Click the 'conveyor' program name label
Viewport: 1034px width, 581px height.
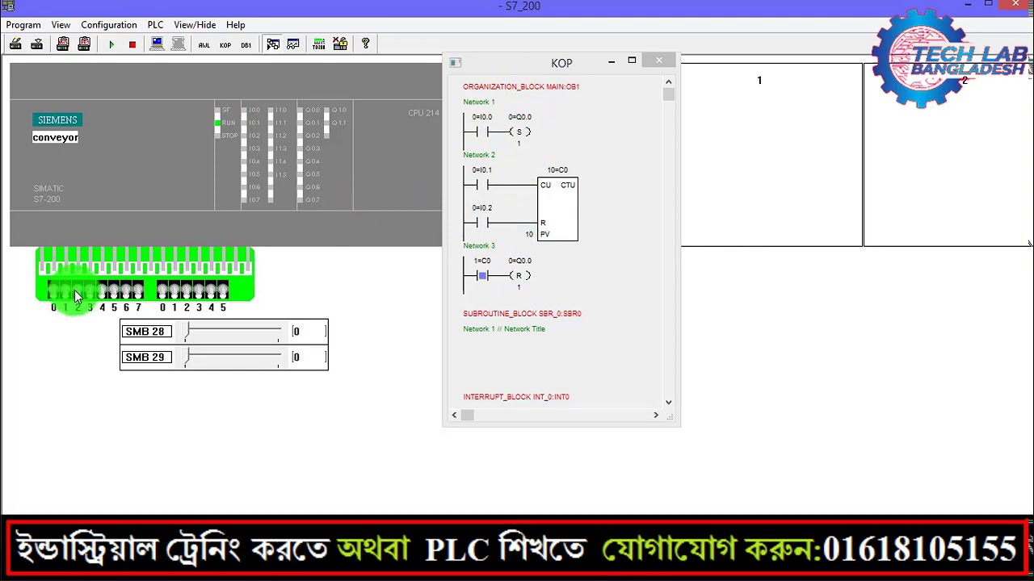click(56, 137)
